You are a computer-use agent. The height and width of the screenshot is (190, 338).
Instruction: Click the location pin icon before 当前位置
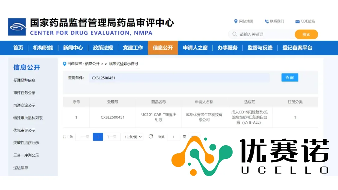click(x=65, y=64)
